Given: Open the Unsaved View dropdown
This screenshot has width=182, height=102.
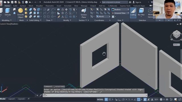Looking at the screenshot, I should [x=120, y=13].
